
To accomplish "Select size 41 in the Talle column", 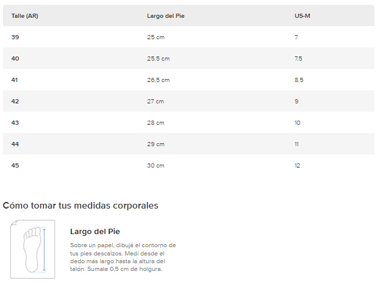I will 15,80.
